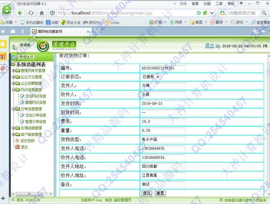This screenshot has height=204, width=270.
Task: Open the 收藏 menu in the menu bar
Action: (x=207, y=4)
